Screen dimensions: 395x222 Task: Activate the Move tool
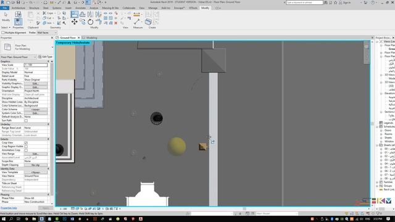coord(74,22)
